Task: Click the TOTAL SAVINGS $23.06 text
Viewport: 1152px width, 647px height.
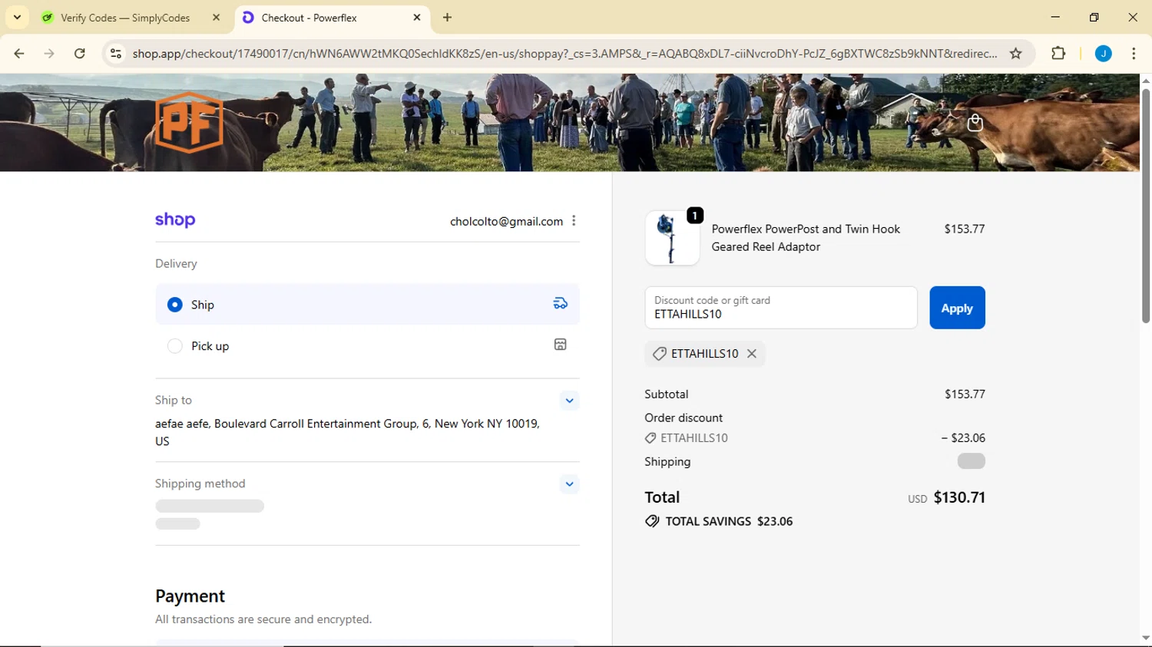Action: coord(729,521)
